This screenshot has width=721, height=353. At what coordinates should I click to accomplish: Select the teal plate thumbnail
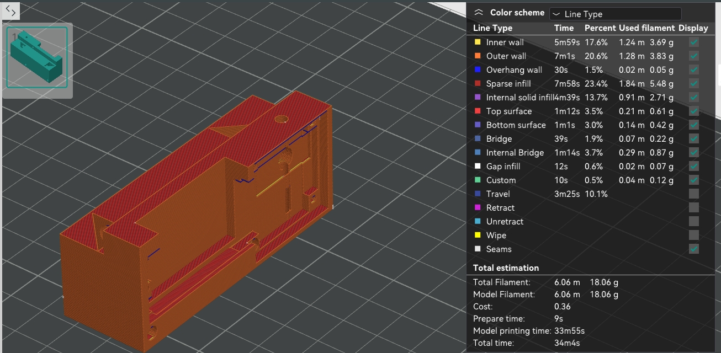pyautogui.click(x=37, y=57)
